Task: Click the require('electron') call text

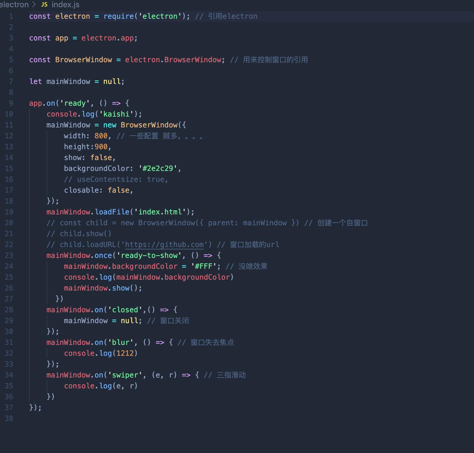Action: point(145,16)
